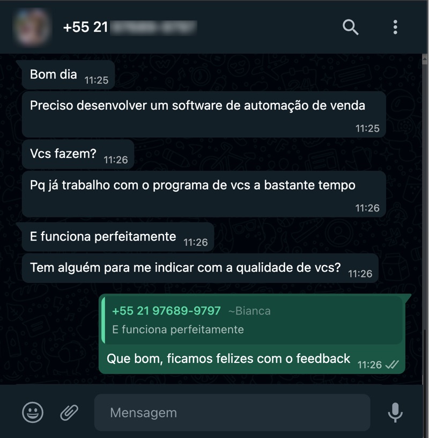Click the ~Bianca name in quoted reply
The height and width of the screenshot is (438, 429).
point(249,311)
